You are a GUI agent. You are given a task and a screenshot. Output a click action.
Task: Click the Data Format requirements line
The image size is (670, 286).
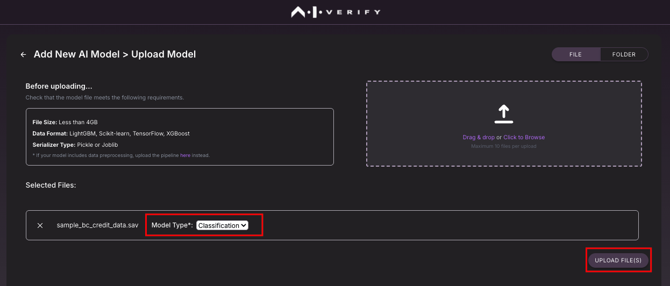coord(111,133)
